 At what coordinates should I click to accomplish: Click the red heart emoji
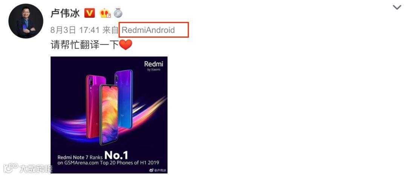(x=125, y=45)
